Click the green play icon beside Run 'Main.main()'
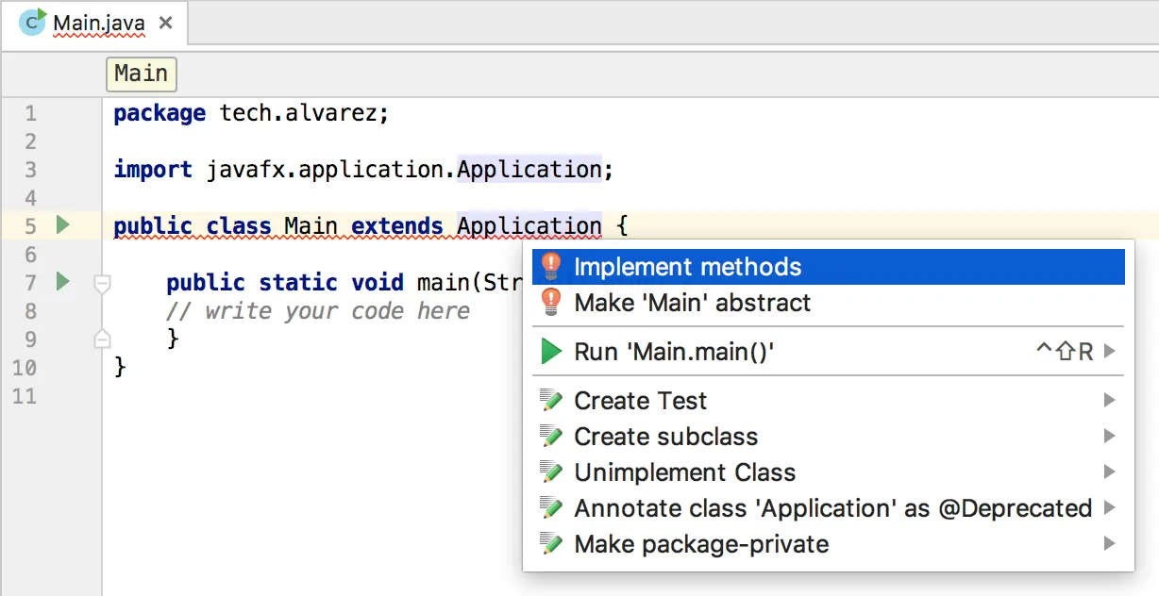 551,352
